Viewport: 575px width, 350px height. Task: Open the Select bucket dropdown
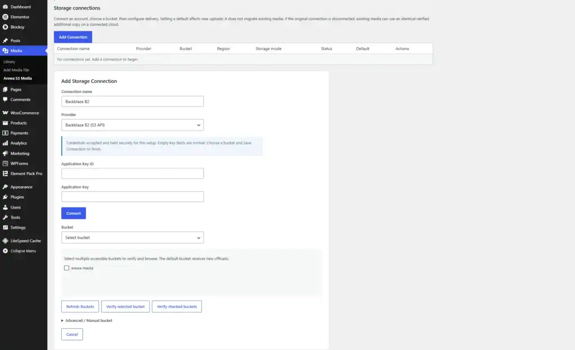tap(133, 238)
